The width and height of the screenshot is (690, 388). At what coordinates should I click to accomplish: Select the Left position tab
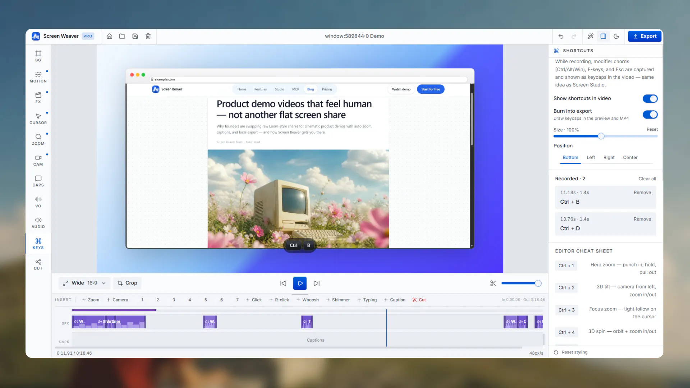[x=591, y=158]
